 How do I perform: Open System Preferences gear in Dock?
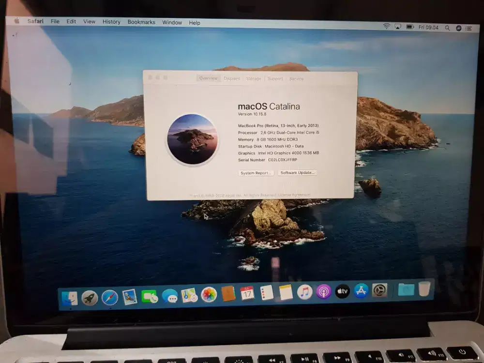click(x=379, y=290)
